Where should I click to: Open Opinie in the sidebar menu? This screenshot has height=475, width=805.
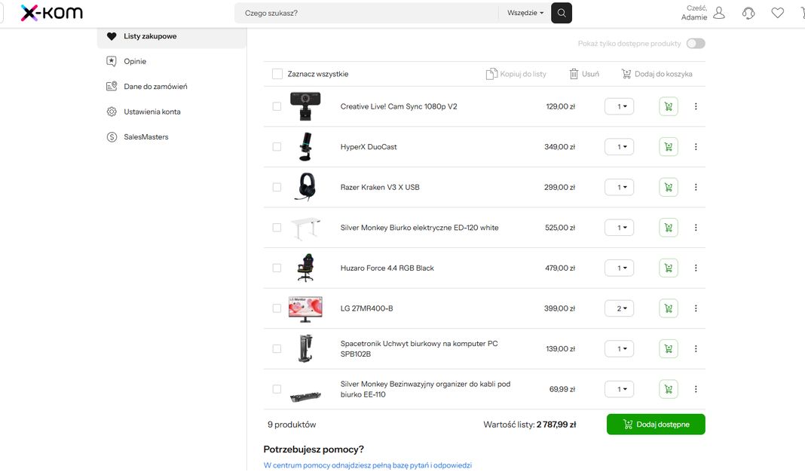(135, 61)
